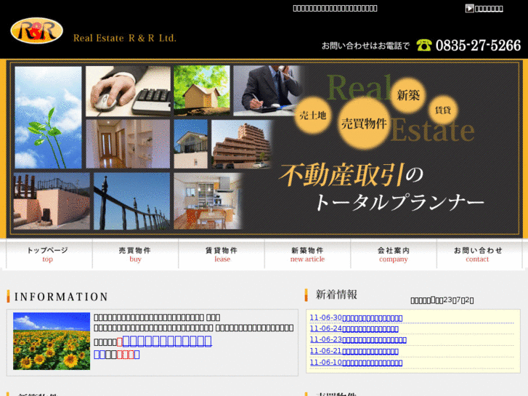Click the トータルプランナー banner text
Image resolution: width=528 pixels, height=396 pixels.
(x=399, y=202)
